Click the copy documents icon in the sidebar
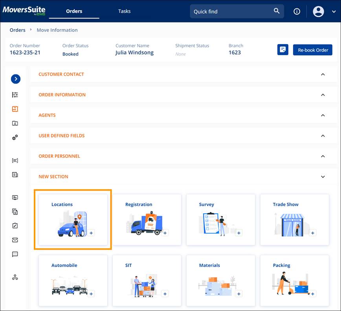Viewport: 341px width, 311px height. [15, 211]
